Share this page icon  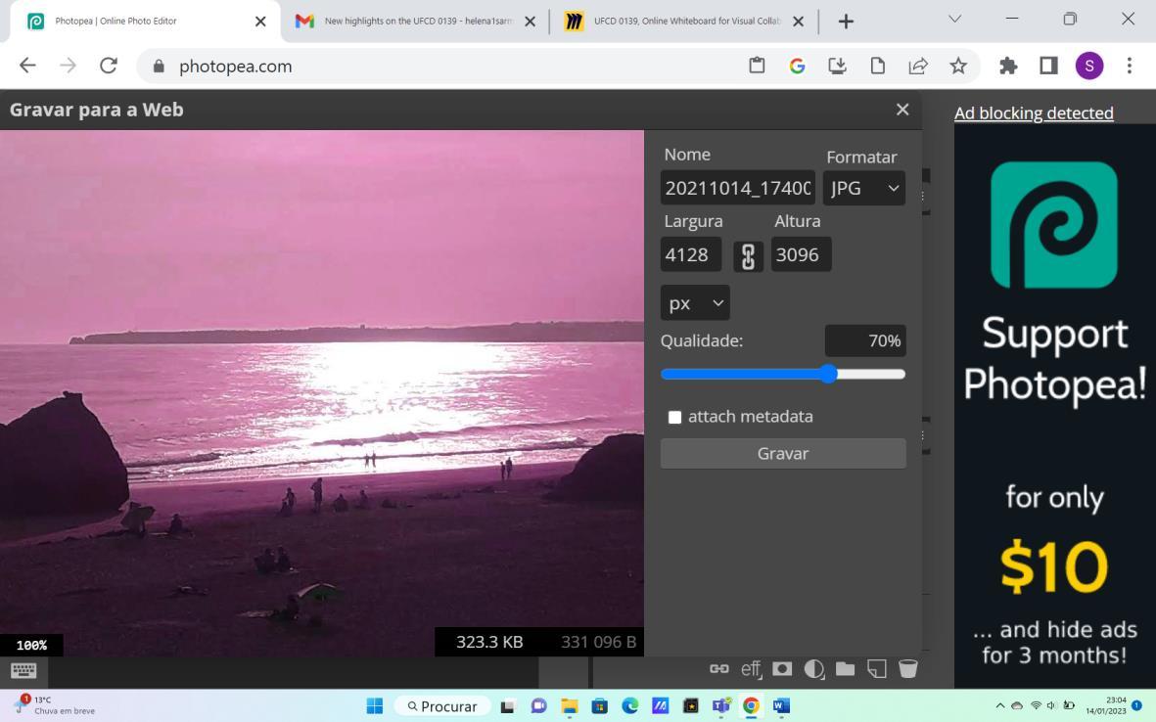[918, 67]
